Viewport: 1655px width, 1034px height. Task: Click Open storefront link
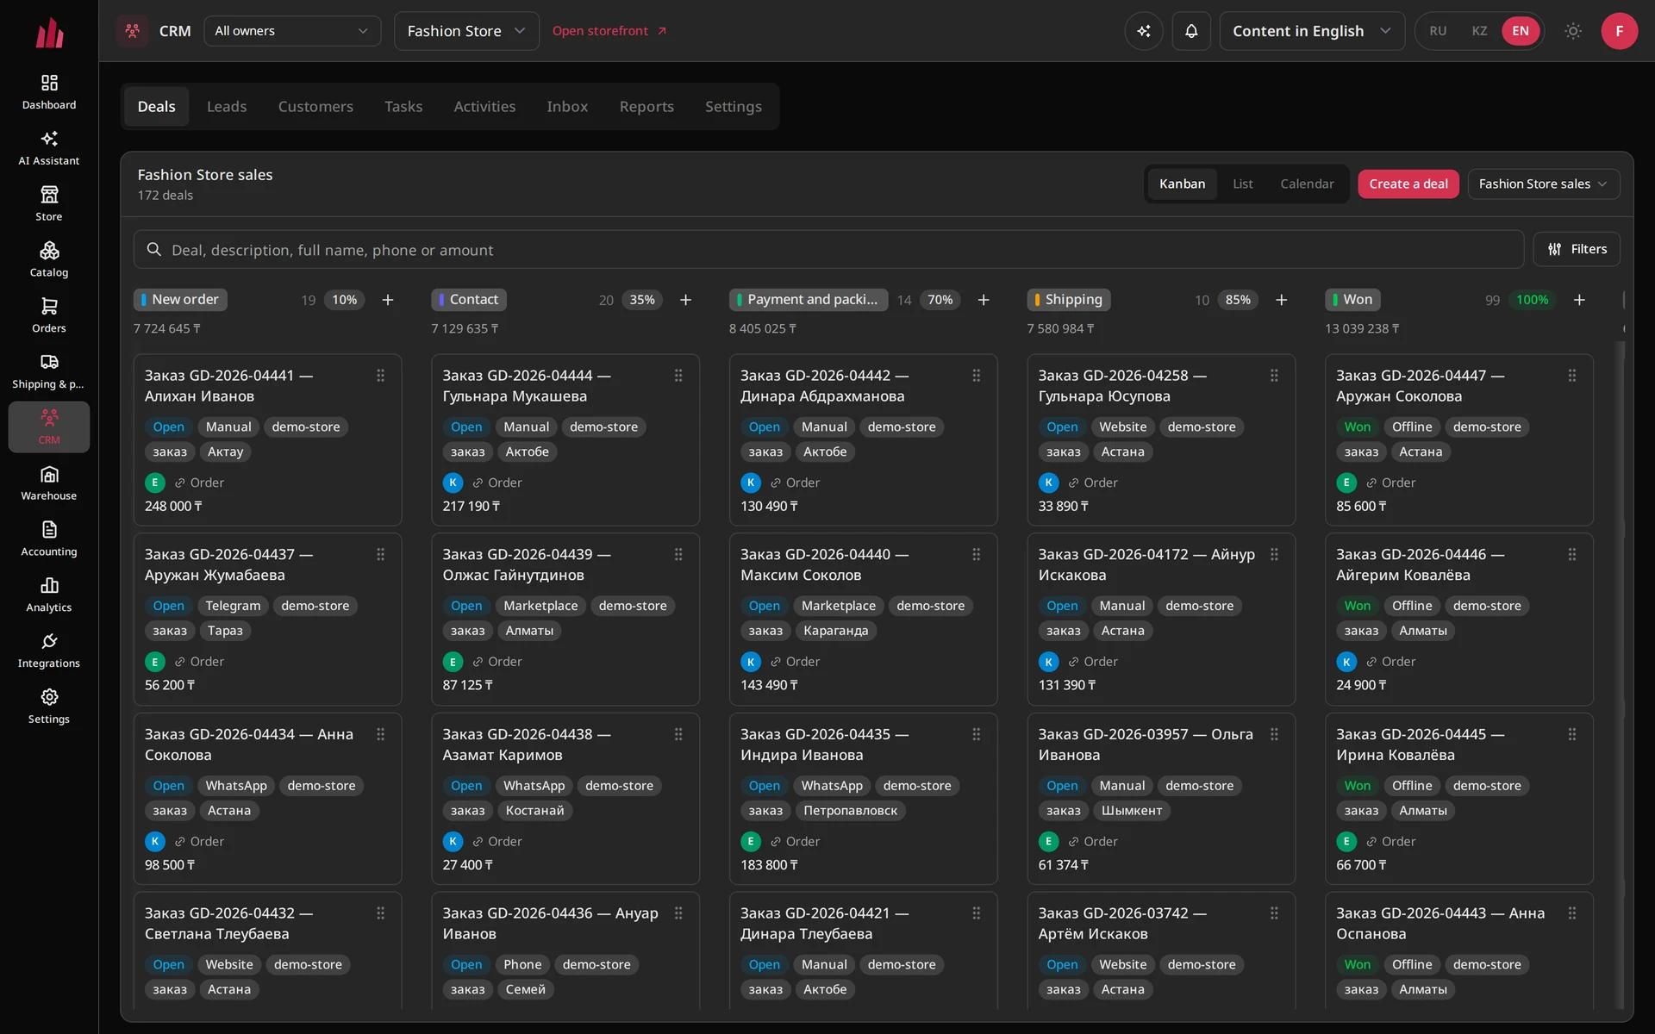tap(609, 31)
